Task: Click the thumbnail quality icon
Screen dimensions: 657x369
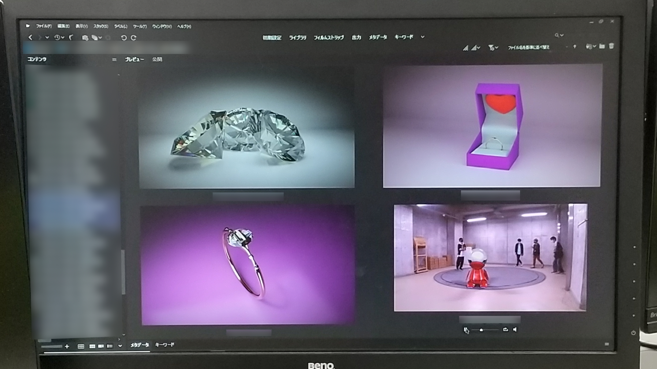Action: pyautogui.click(x=466, y=48)
